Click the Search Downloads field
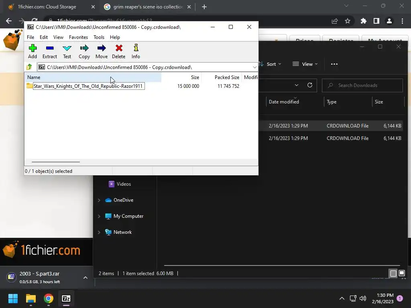The image size is (411, 308). coord(362,85)
